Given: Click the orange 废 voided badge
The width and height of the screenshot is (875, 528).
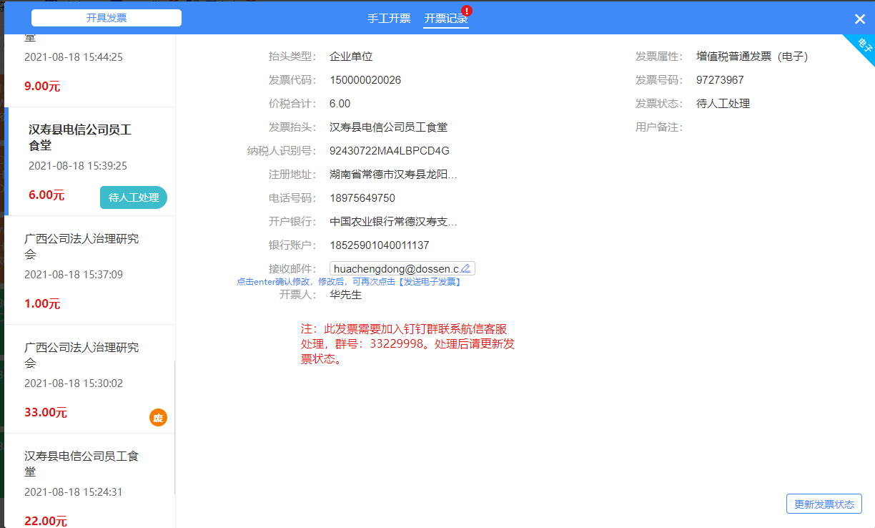Looking at the screenshot, I should [x=158, y=418].
